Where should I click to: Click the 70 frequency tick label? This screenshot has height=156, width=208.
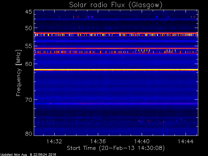(x=29, y=100)
